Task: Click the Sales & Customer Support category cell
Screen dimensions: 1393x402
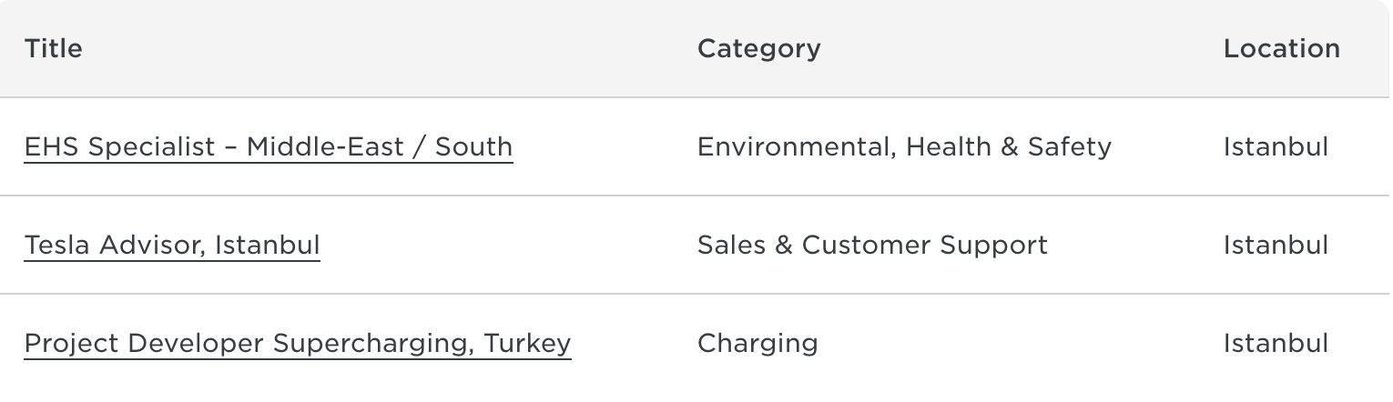Action: [x=872, y=245]
